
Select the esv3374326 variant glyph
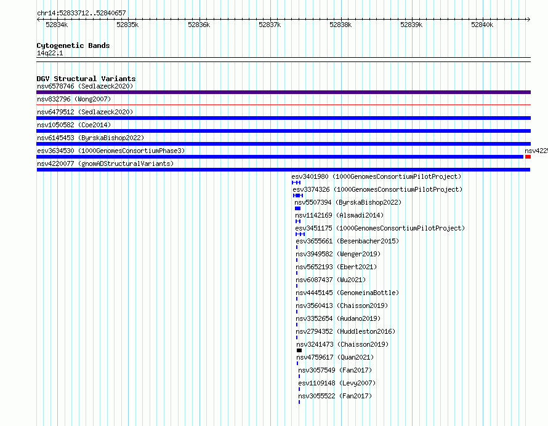click(298, 195)
